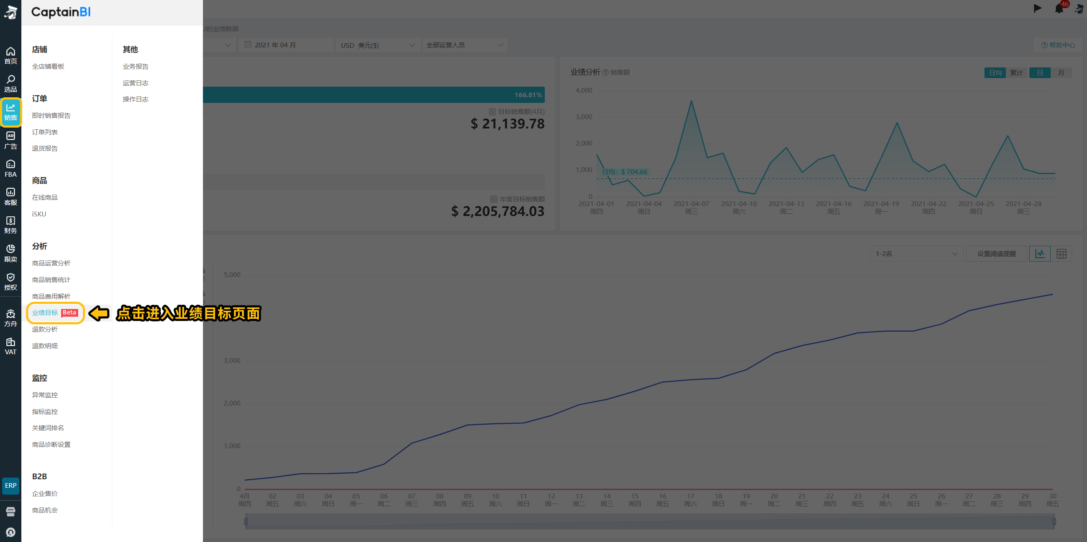This screenshot has width=1087, height=542.
Task: Click the calendar icon in the date field
Action: point(248,44)
